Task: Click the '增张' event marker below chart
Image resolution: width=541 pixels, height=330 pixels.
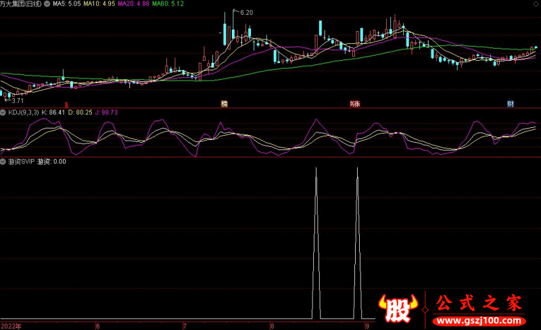Action: coord(354,103)
